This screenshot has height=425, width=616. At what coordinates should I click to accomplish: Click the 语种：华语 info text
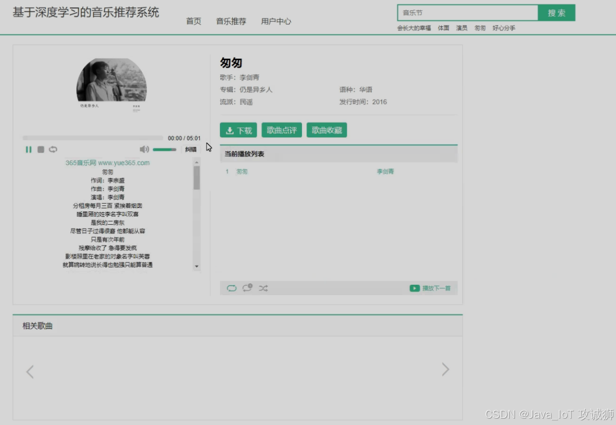356,90
